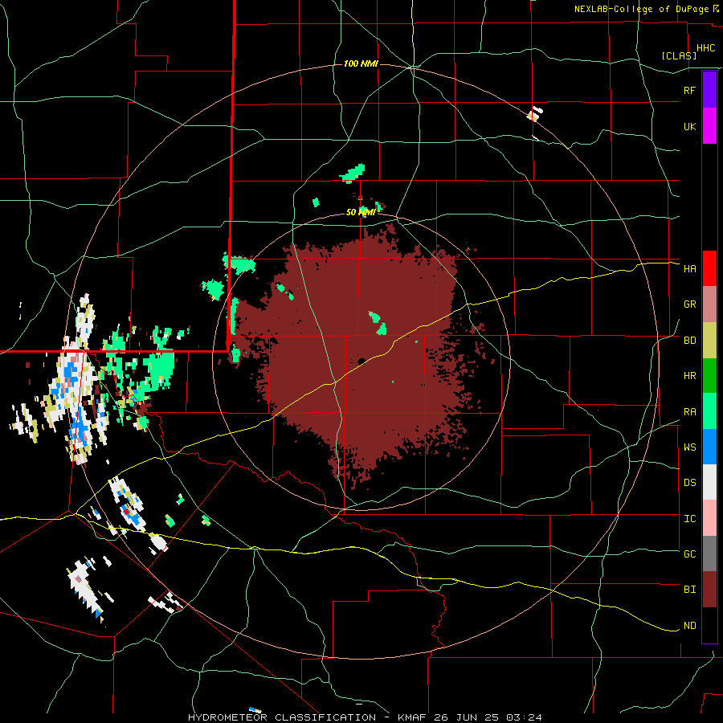This screenshot has height=723, width=723.
Task: Click the dark green HR legend swatch
Action: (709, 376)
